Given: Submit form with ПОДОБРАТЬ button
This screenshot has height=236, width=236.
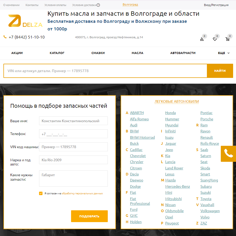Looking at the screenshot, I should [89, 216].
